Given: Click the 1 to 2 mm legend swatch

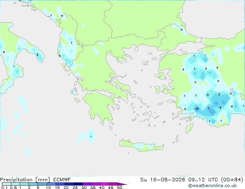Looking at the screenshot, I should [x=24, y=184].
